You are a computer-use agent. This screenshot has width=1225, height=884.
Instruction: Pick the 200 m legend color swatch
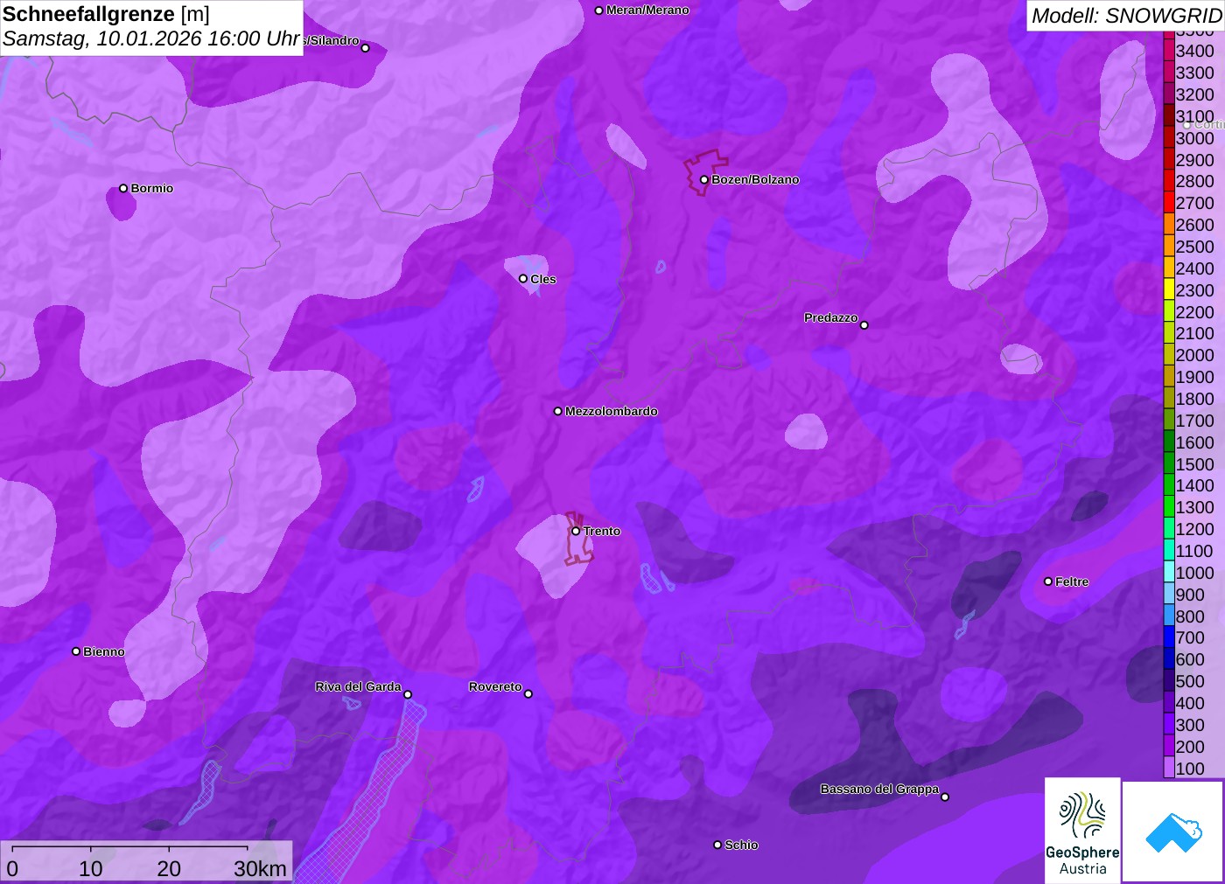pyautogui.click(x=1169, y=746)
